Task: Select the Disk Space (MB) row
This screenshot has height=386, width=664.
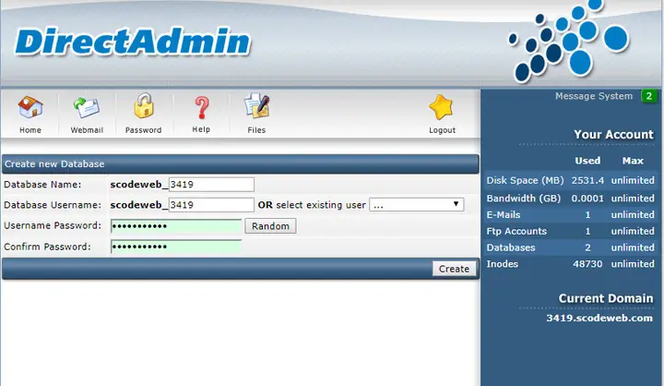Action: 571,180
